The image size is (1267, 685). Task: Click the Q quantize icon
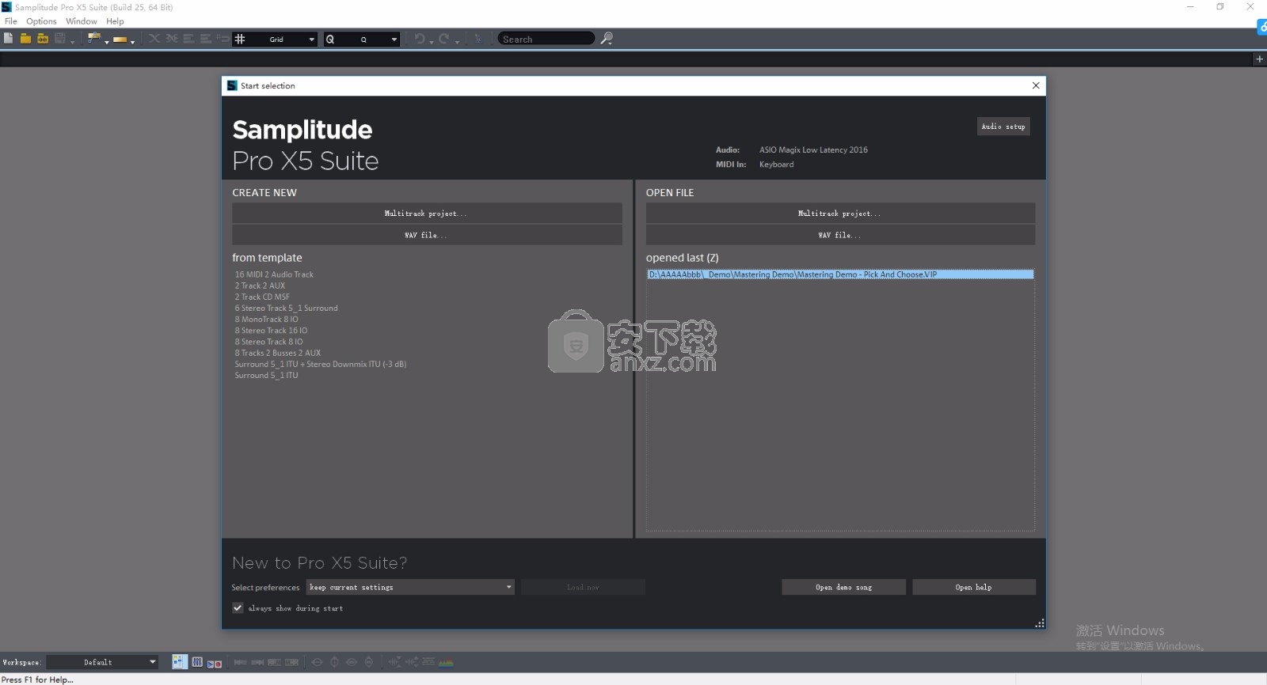pos(330,39)
